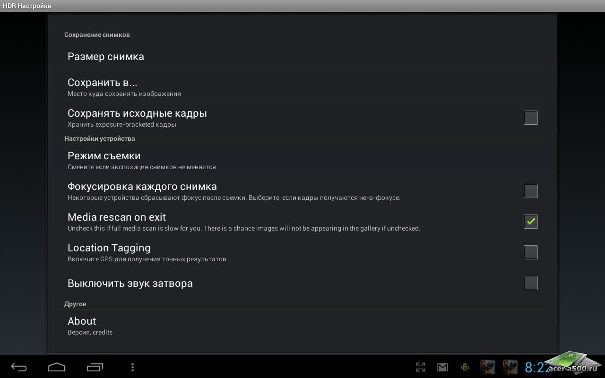Tap the Android back arrow
This screenshot has width=605, height=378.
[19, 367]
